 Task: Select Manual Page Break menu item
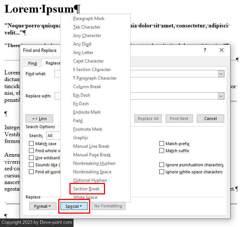tap(92, 155)
